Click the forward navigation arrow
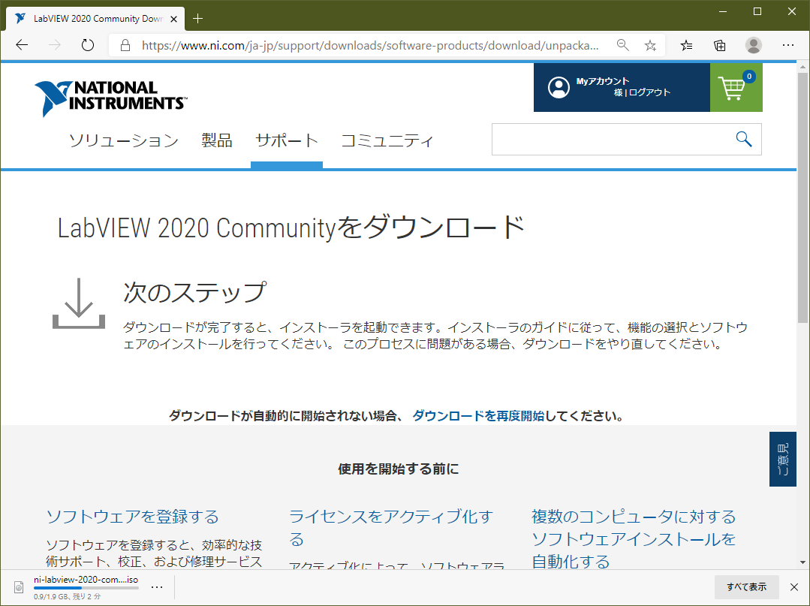Screen dimensions: 810x606 tap(54, 45)
